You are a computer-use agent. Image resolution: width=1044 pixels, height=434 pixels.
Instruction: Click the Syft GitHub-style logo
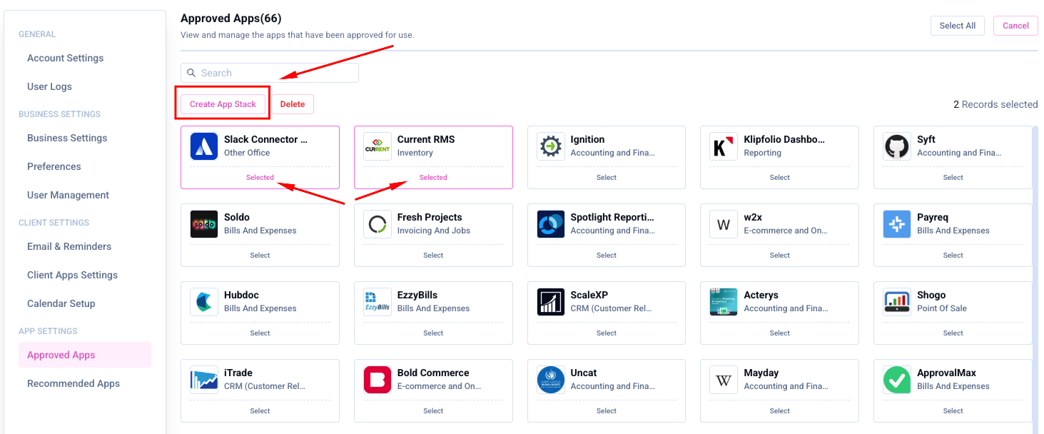pos(897,146)
